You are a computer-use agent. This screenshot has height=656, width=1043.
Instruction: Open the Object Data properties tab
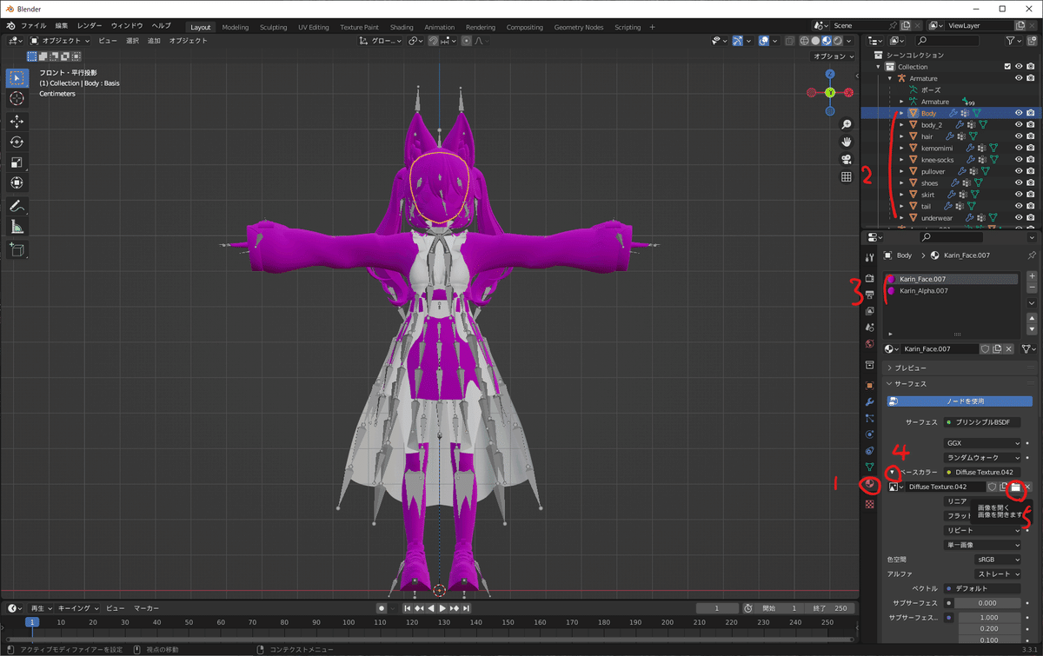(x=869, y=467)
